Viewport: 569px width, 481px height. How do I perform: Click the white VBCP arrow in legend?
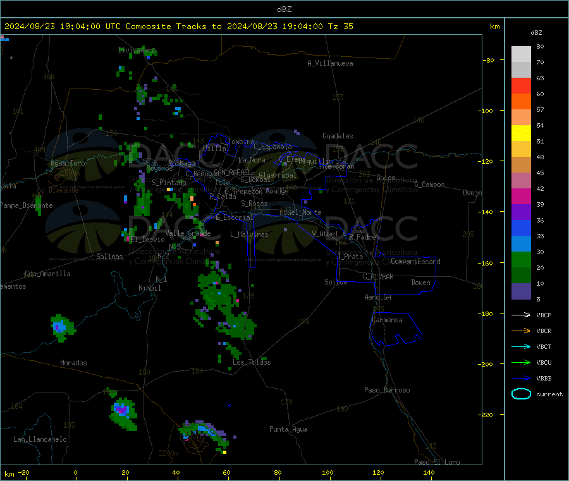521,315
